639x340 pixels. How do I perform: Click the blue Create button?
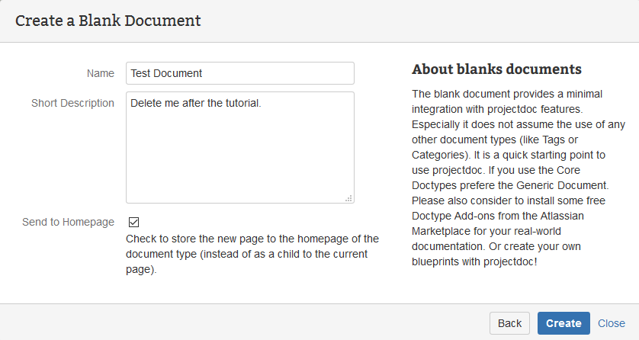[564, 323]
